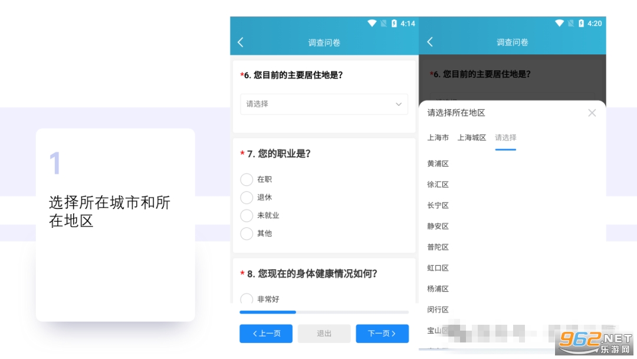Viewport: 637px width, 359px height.
Task: Click 调查问卷 title on right phone
Action: tap(513, 43)
